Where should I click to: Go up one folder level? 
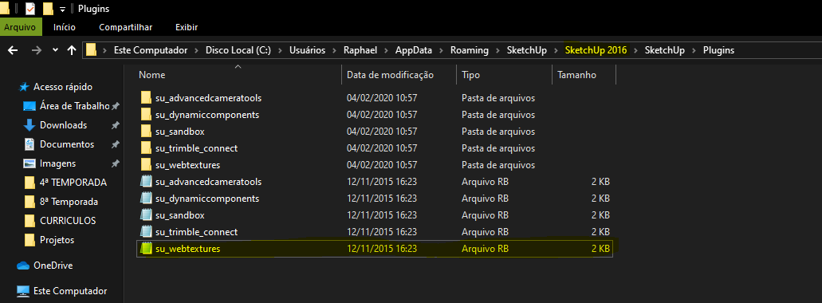(x=72, y=50)
